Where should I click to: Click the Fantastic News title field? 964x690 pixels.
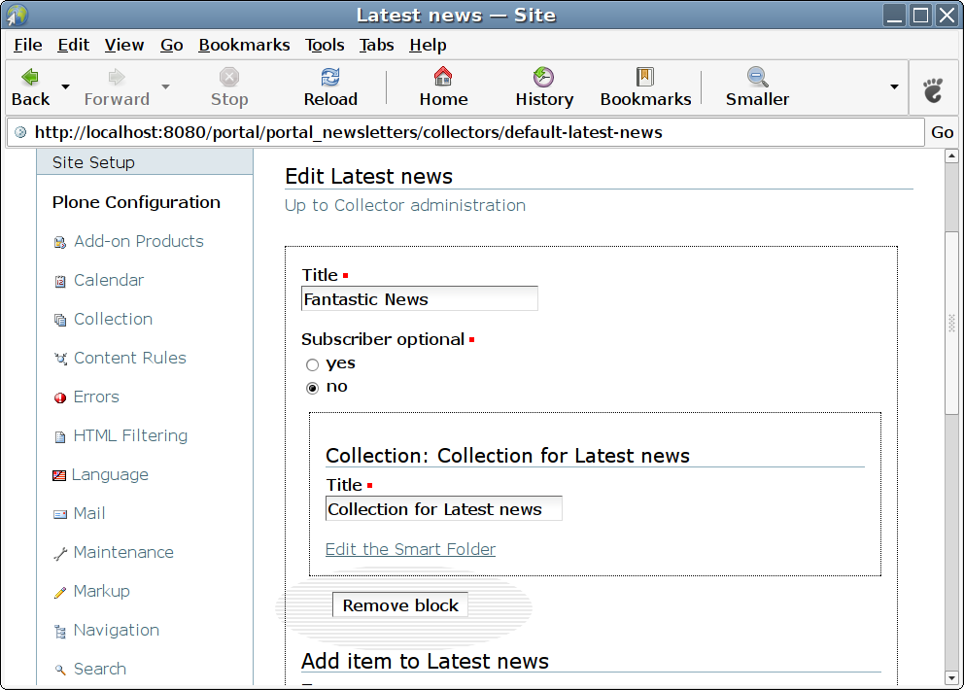419,299
